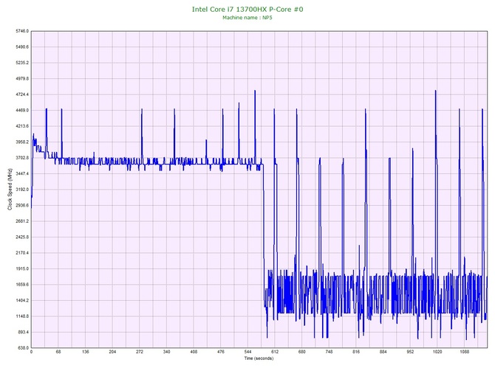
Task: Click the 748 tick on time axis
Action: [329, 352]
